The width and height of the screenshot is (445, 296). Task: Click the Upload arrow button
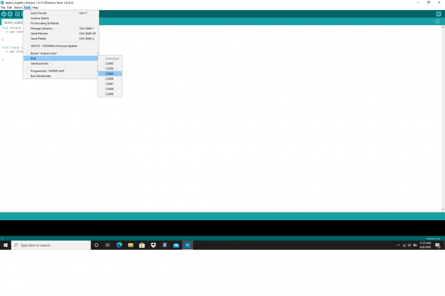click(10, 14)
